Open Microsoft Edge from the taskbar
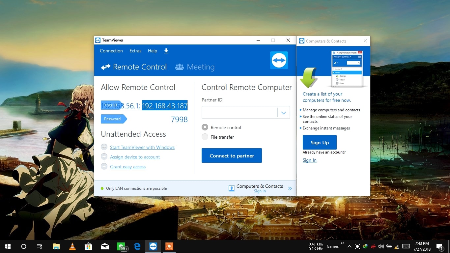This screenshot has width=450, height=253. [137, 246]
